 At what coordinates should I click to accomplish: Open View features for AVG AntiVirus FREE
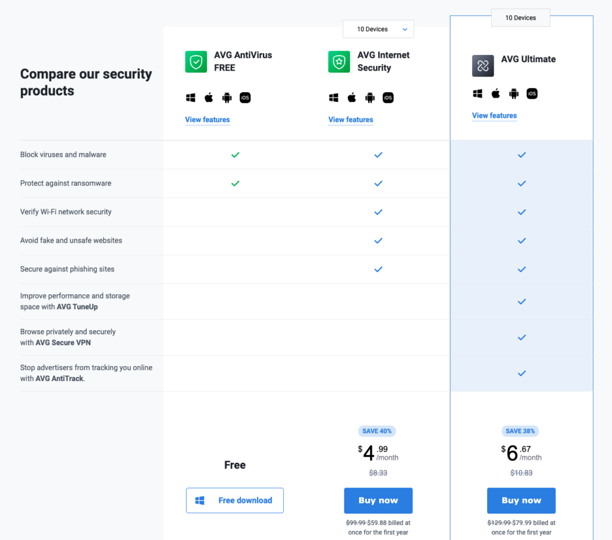pyautogui.click(x=207, y=120)
